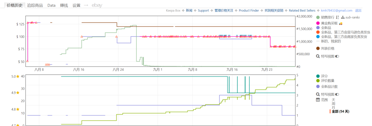Select the 天 range option

[x=333, y=100]
